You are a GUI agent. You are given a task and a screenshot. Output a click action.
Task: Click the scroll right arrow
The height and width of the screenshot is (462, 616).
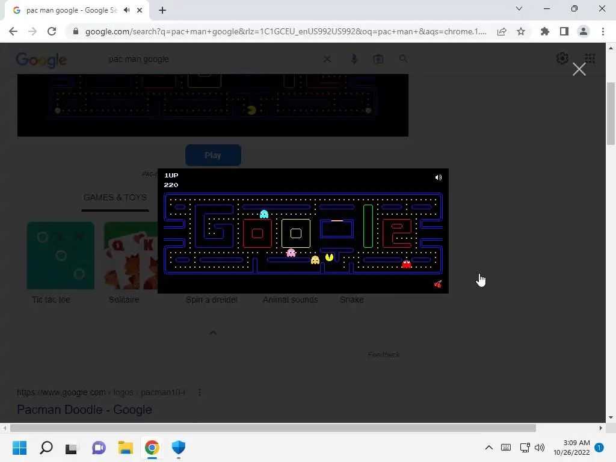click(x=601, y=428)
